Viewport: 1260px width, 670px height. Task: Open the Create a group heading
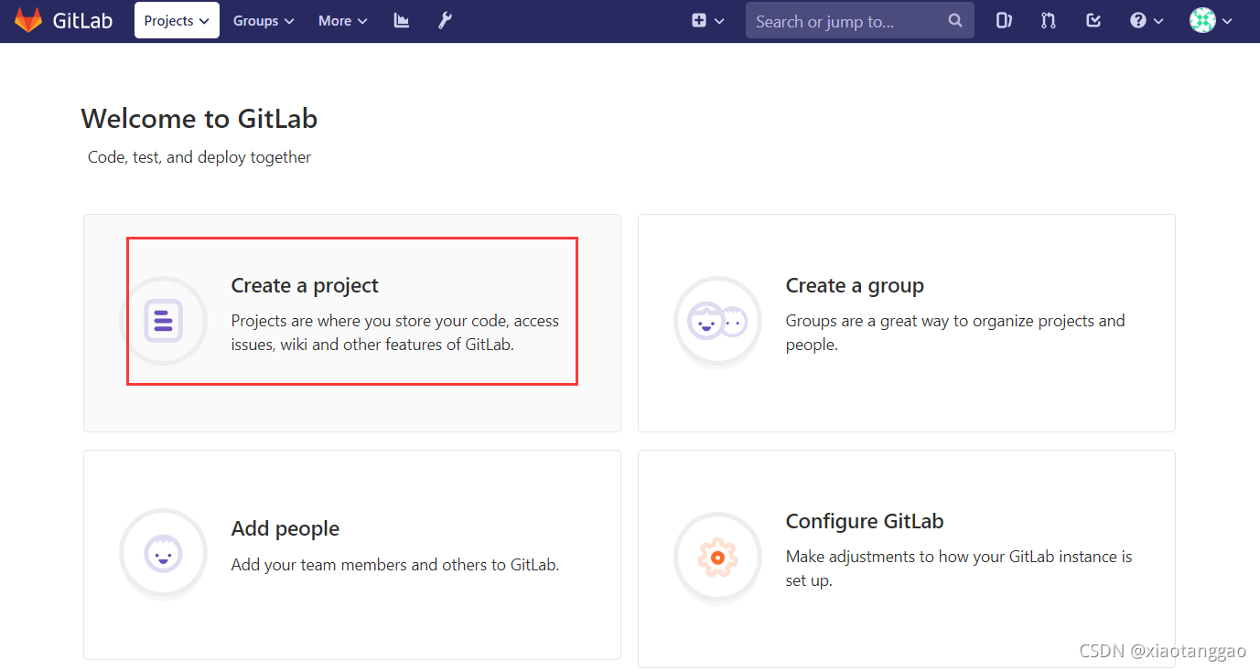tap(855, 285)
